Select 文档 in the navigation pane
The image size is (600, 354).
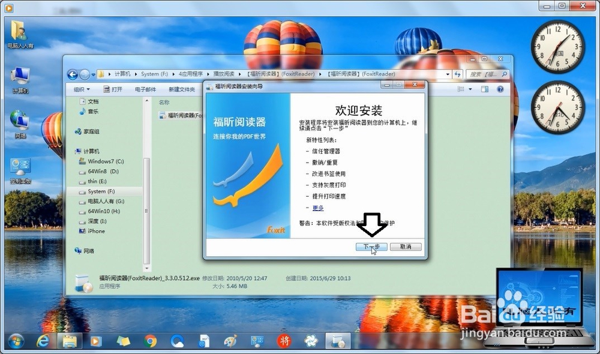[x=89, y=101]
